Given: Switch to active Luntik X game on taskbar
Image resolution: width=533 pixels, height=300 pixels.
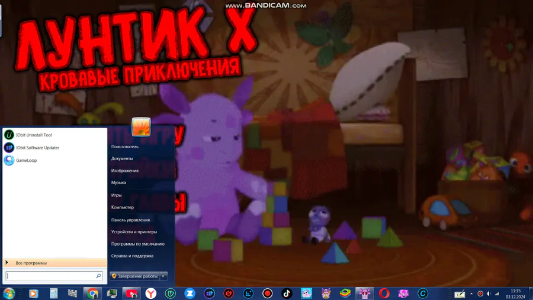Looking at the screenshot, I should point(364,294).
